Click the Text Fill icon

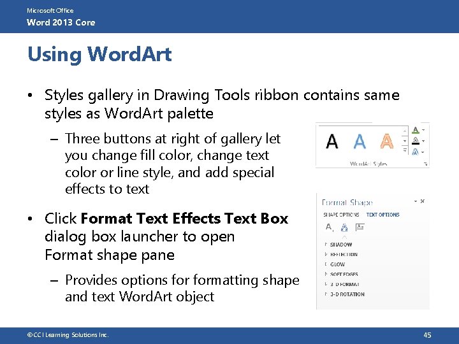416,130
